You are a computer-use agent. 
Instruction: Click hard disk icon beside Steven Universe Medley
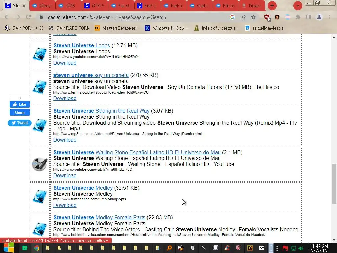(x=40, y=196)
